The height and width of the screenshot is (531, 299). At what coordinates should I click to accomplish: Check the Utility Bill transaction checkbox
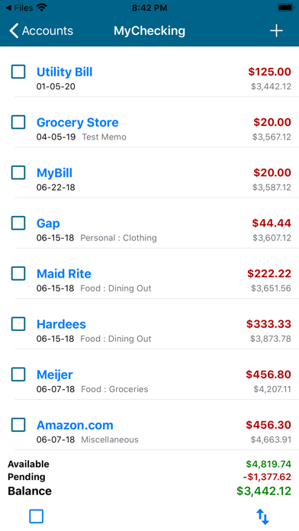(x=18, y=72)
